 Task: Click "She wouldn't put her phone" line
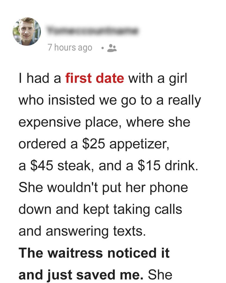click(103, 187)
